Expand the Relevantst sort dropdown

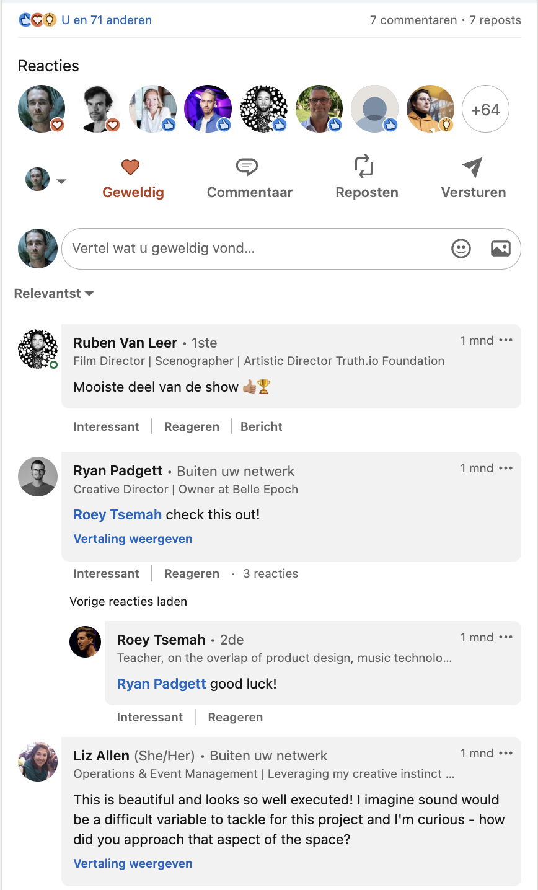(54, 294)
